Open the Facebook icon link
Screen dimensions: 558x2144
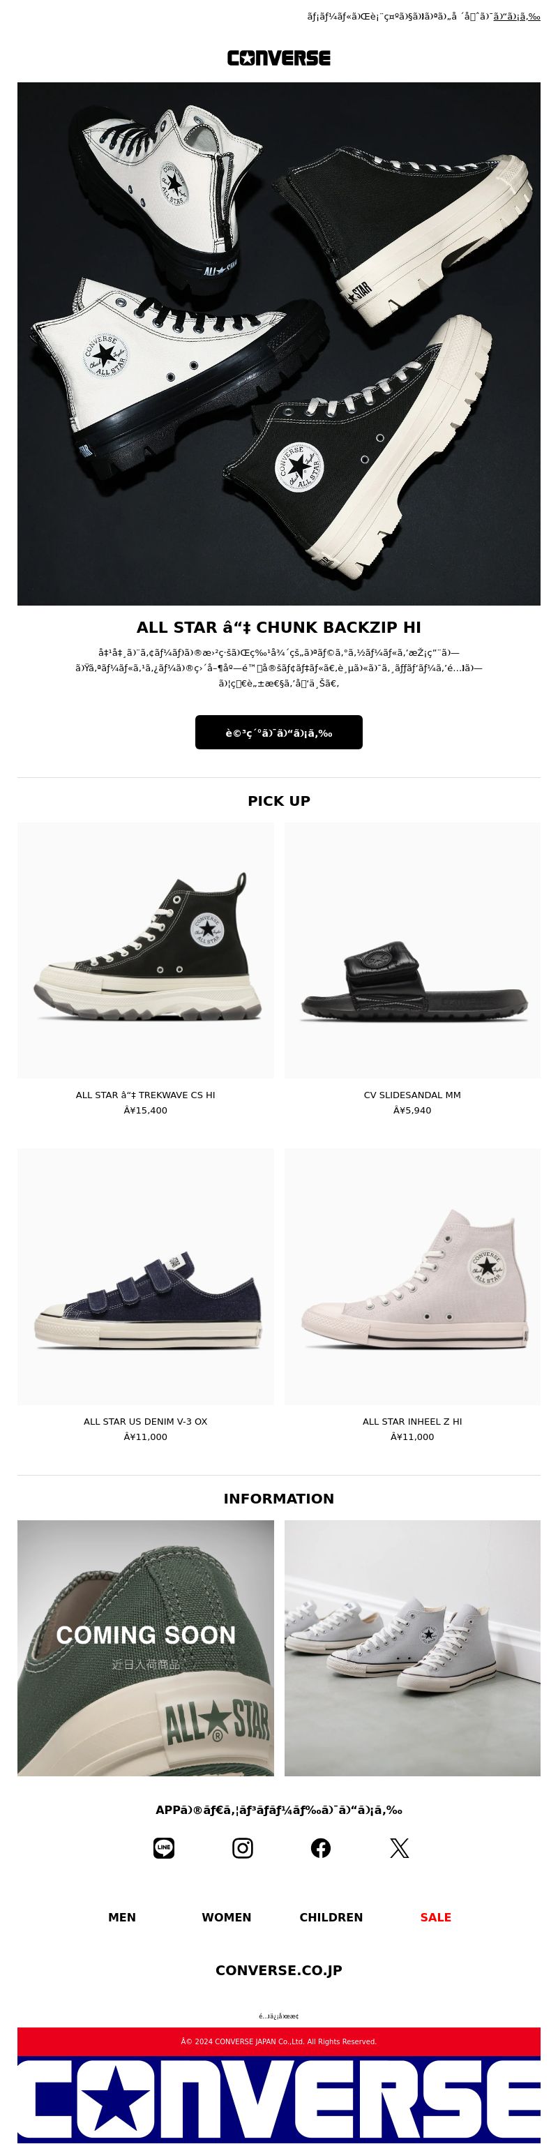point(320,1847)
